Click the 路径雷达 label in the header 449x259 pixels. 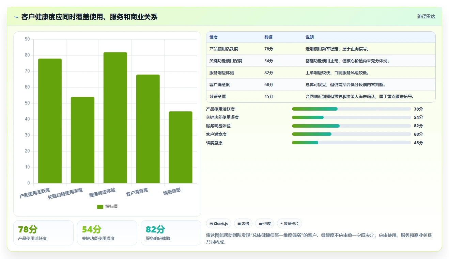[x=426, y=16]
